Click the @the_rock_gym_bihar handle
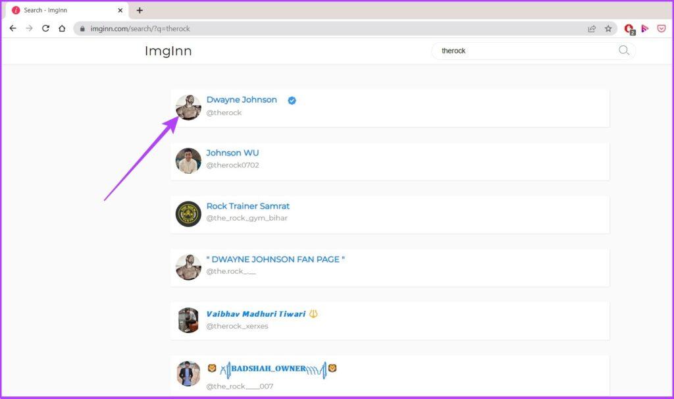Screen dimensions: 674x399 click(247, 218)
